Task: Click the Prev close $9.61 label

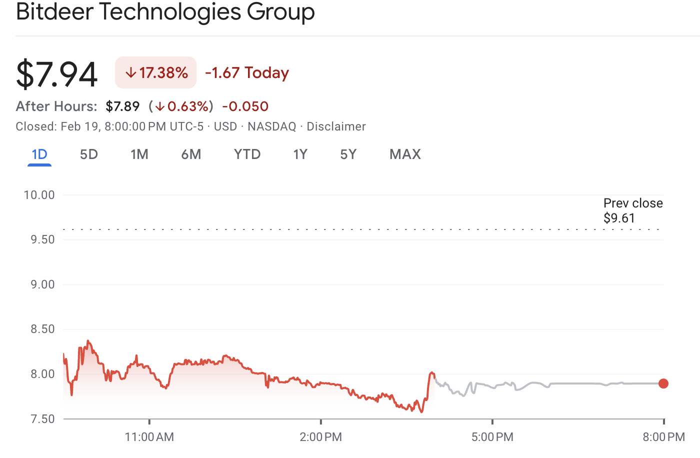Action: (632, 210)
